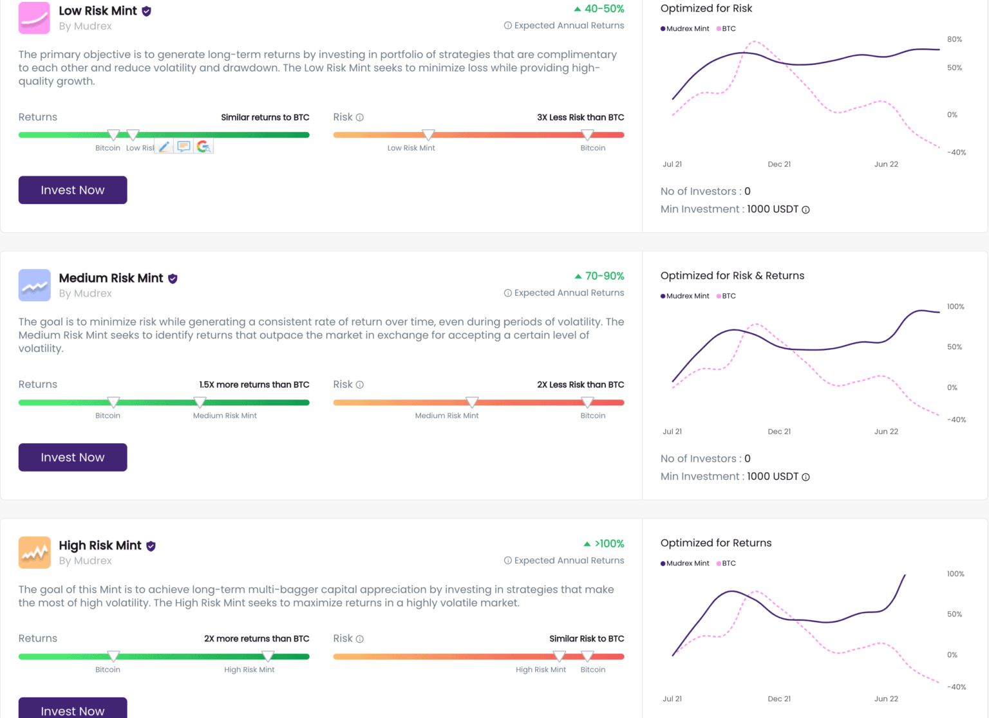Open the High Risk Mint title link
Image resolution: width=989 pixels, height=718 pixels.
pos(100,546)
